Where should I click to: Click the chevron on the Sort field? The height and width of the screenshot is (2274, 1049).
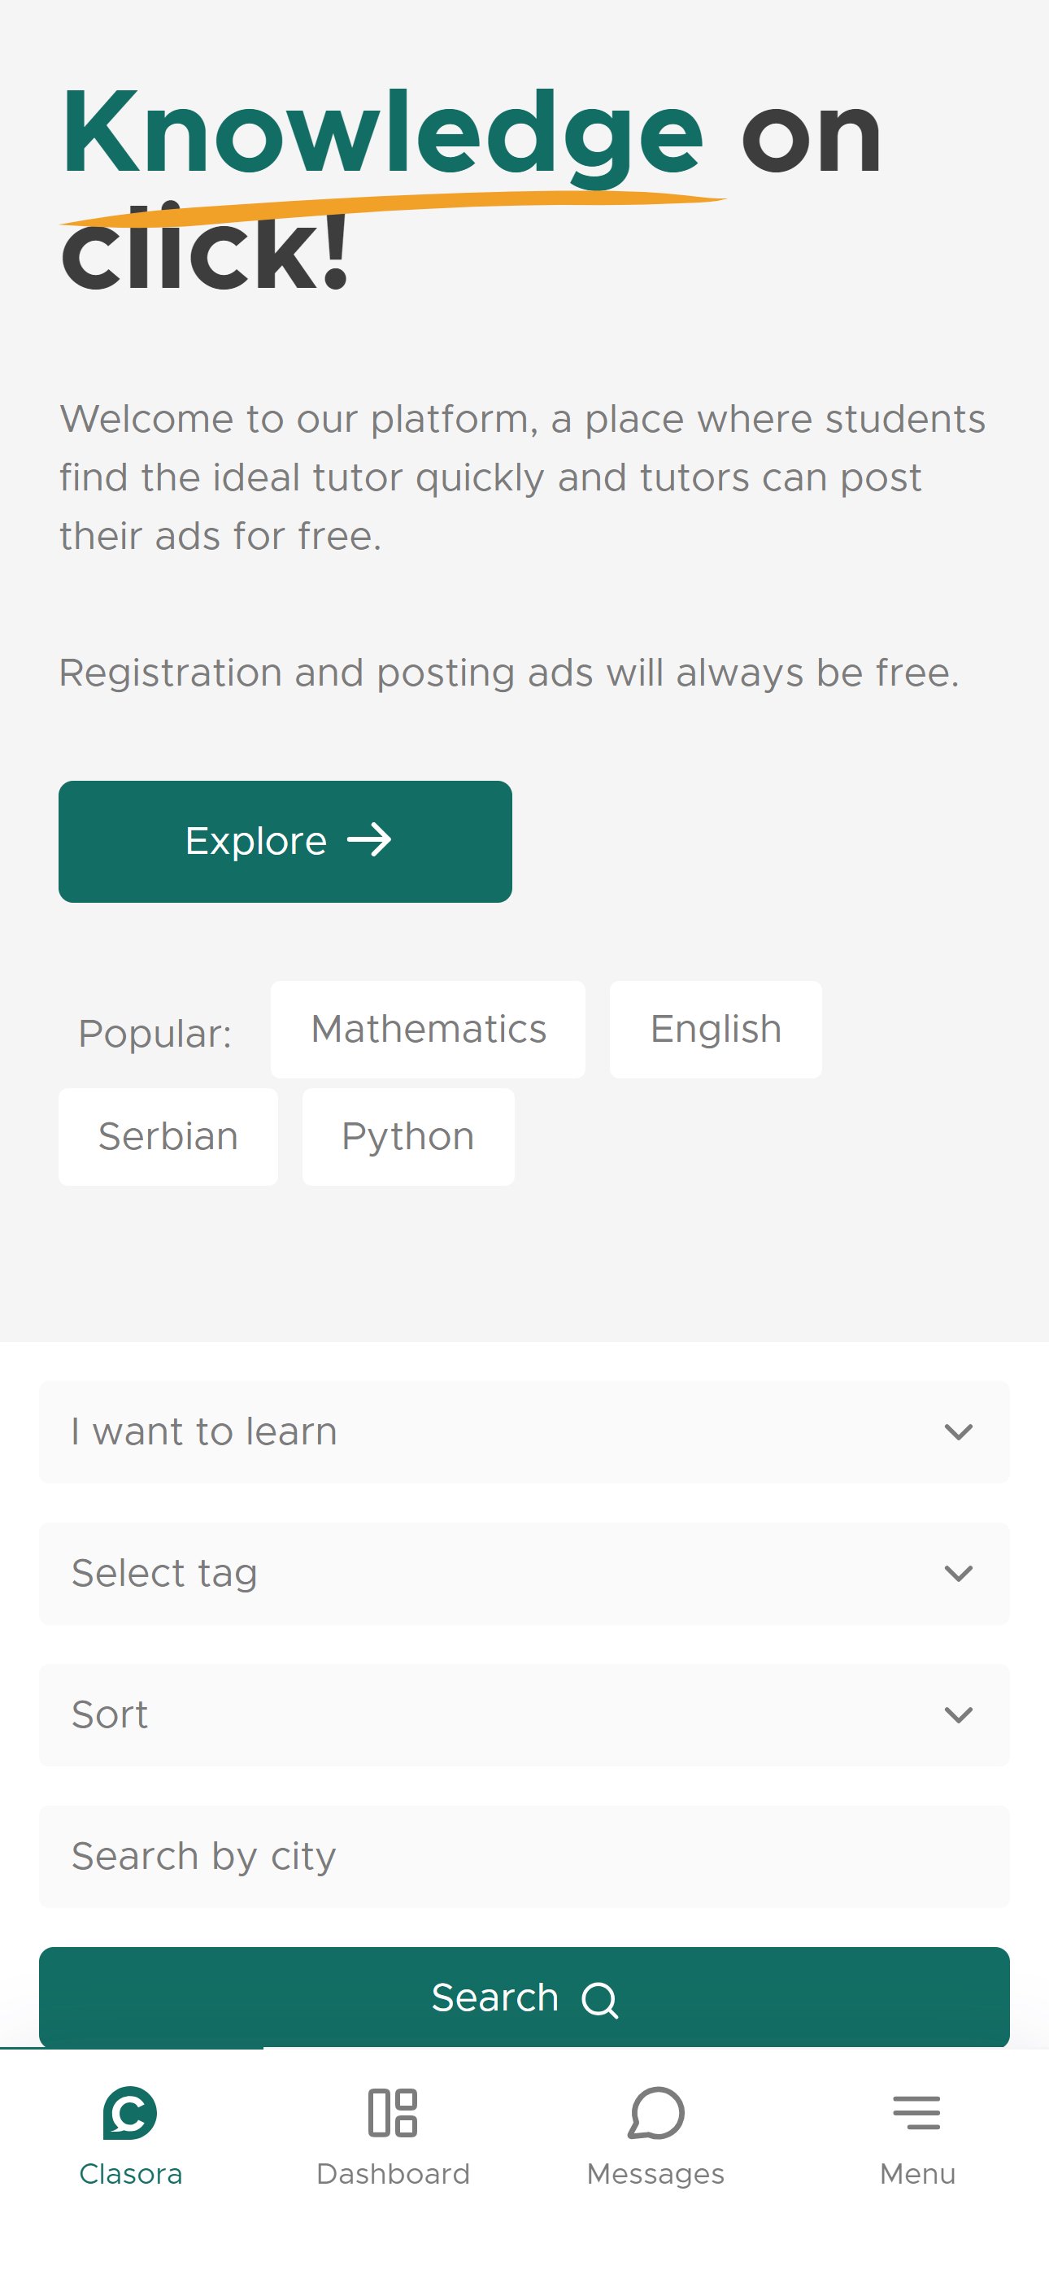(x=958, y=1714)
